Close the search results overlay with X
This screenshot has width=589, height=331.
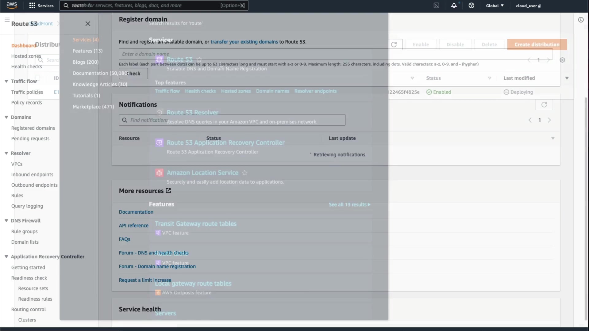point(88,24)
